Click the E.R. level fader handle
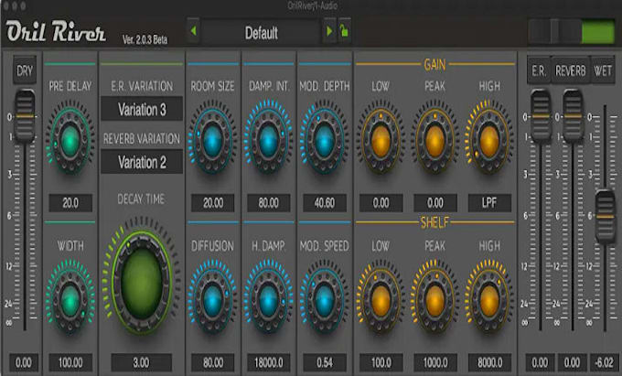The image size is (622, 376). [x=541, y=116]
